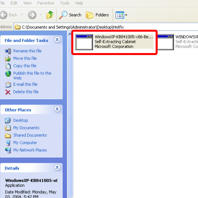This screenshot has height=198, width=198.
Task: Click the red Delete X icon
Action: tap(8, 92)
